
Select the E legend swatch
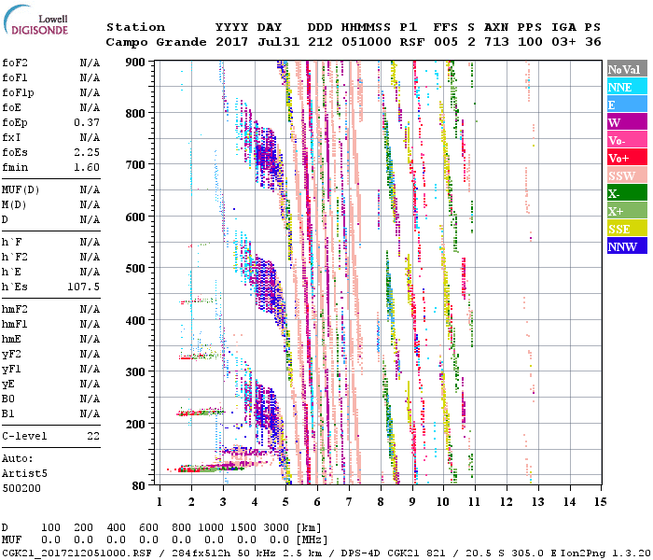coord(627,105)
